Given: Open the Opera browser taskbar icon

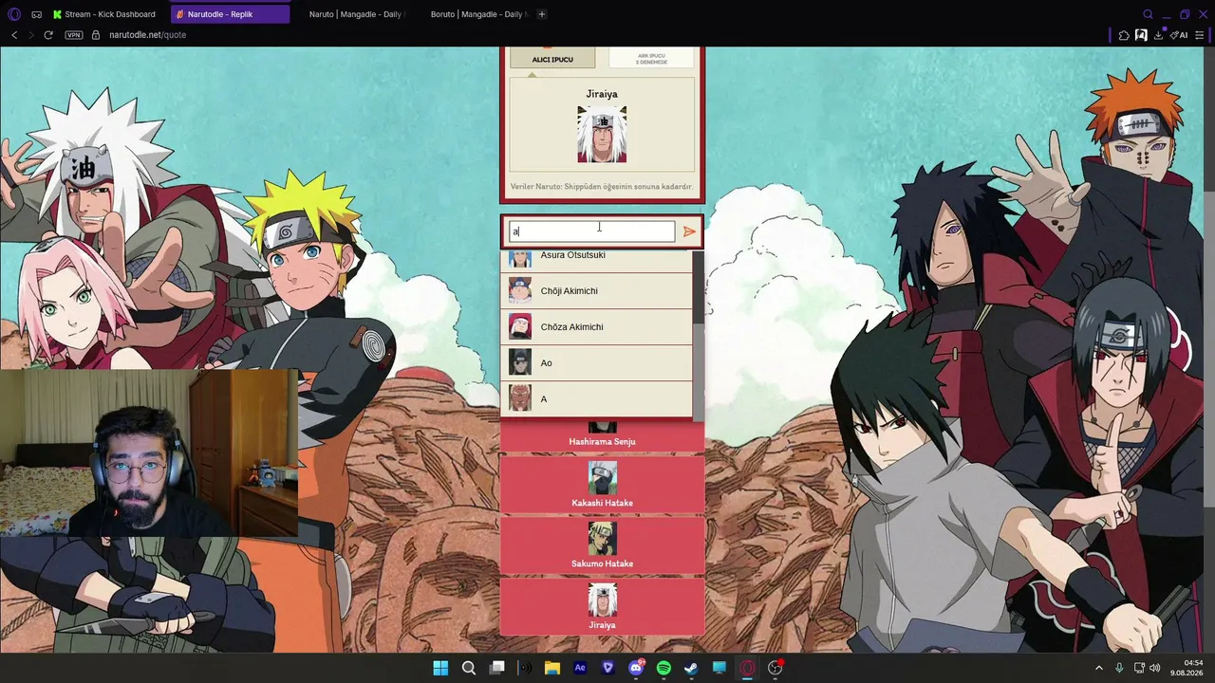Looking at the screenshot, I should (x=747, y=668).
